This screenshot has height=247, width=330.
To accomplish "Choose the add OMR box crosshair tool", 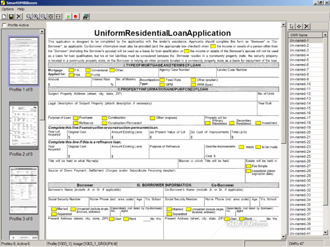I will tap(299, 26).
